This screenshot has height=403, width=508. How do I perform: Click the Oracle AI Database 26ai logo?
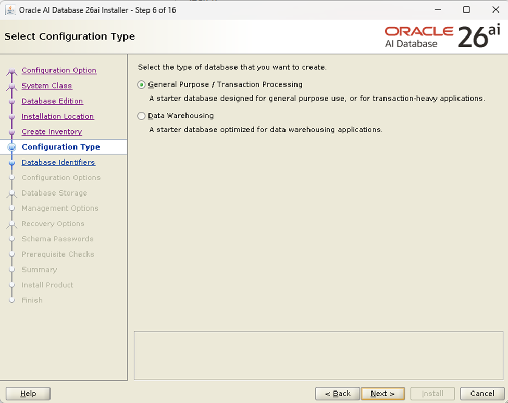(x=442, y=36)
